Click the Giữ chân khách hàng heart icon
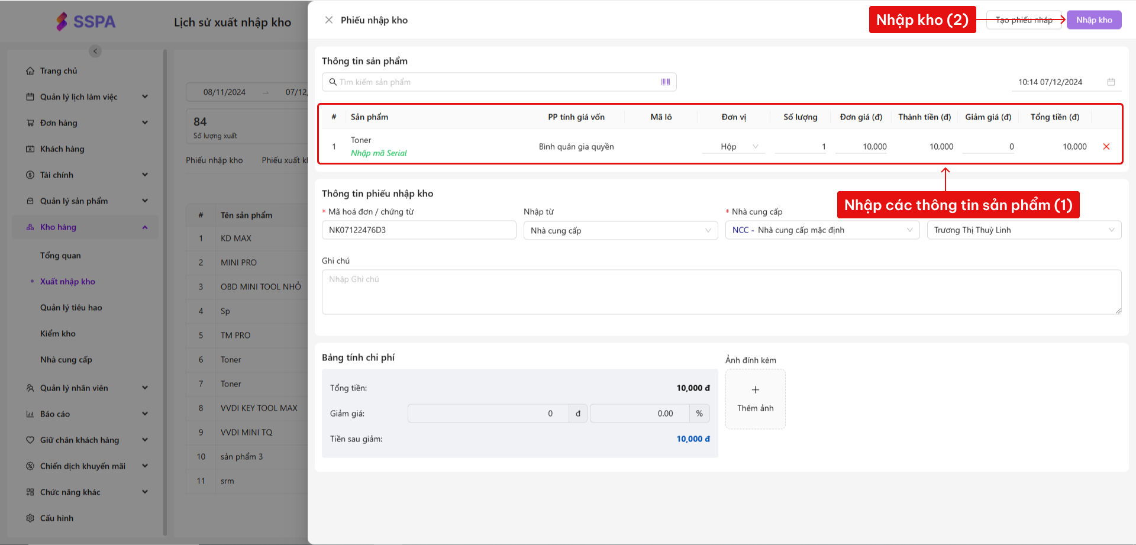1136x545 pixels. 30,440
